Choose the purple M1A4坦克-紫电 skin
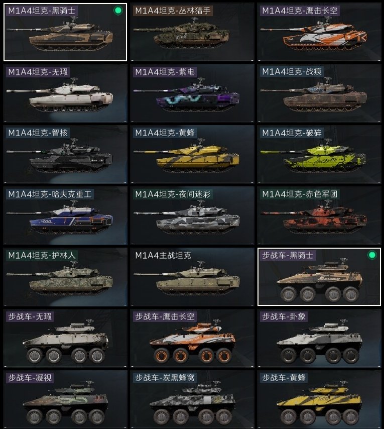 [192, 93]
